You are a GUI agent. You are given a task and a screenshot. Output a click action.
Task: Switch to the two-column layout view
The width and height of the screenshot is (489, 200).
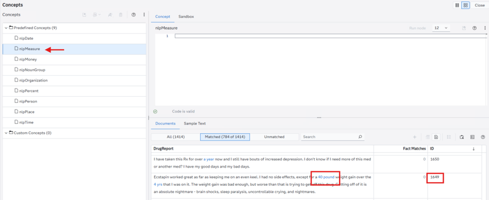point(457,5)
